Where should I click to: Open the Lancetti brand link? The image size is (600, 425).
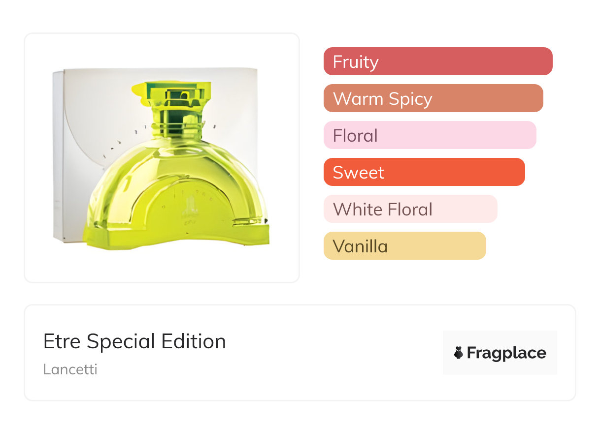click(70, 369)
